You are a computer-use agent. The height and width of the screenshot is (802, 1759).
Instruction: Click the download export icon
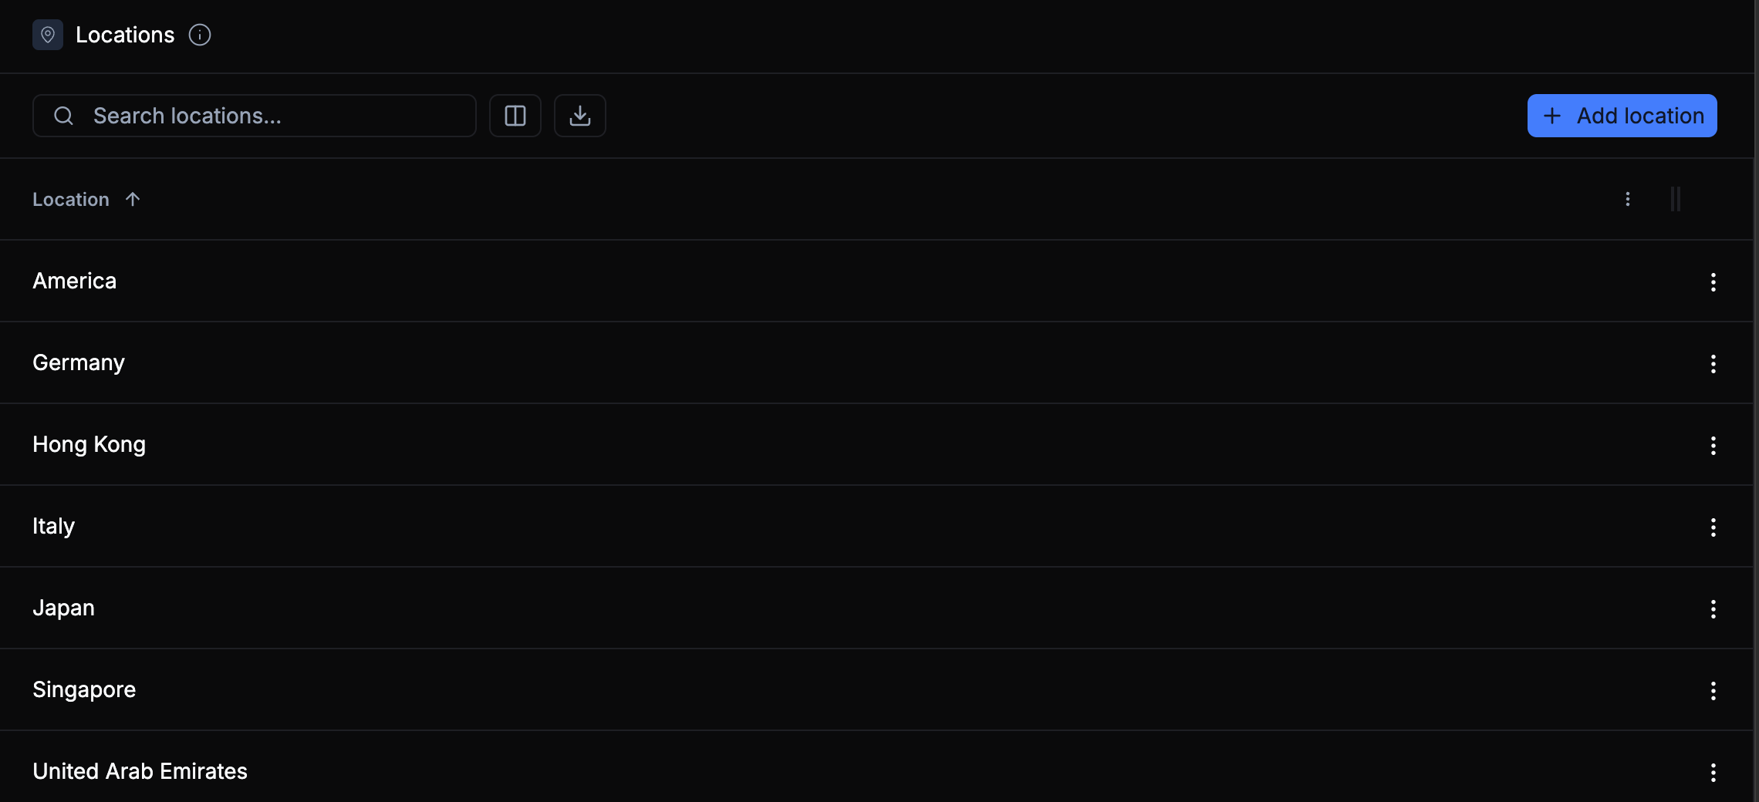pos(580,116)
